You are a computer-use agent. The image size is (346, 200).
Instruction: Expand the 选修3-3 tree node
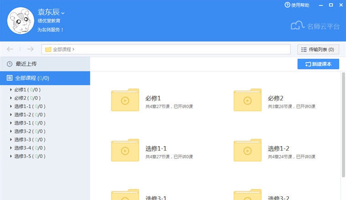11,140
